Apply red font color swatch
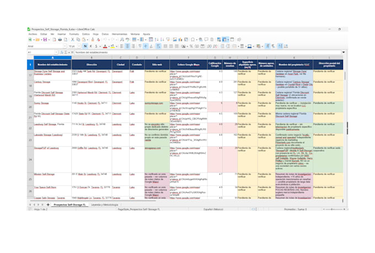This screenshot has width=375, height=253. tap(105, 46)
